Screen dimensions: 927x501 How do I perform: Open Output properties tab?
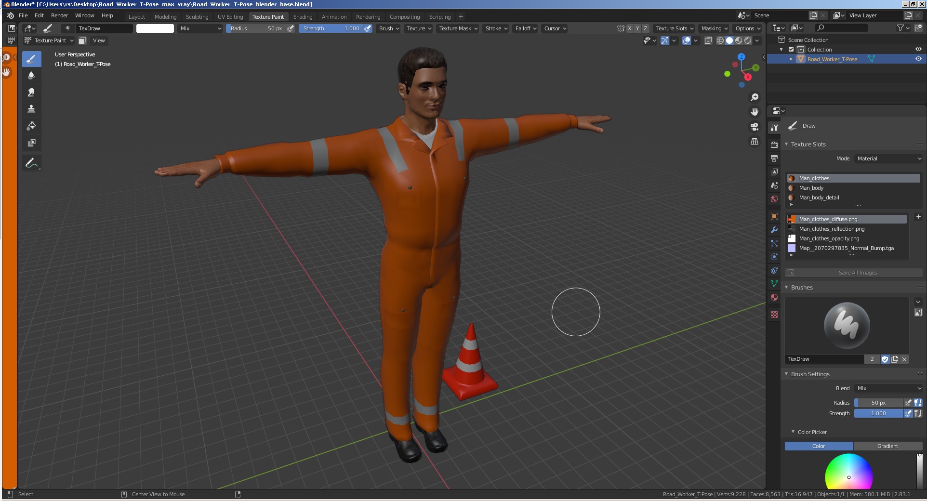[774, 158]
